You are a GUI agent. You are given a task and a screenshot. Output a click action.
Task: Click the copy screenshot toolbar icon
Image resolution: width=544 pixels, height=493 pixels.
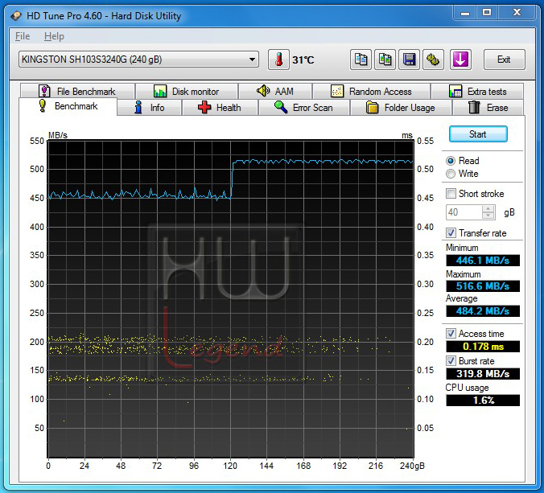click(x=385, y=60)
